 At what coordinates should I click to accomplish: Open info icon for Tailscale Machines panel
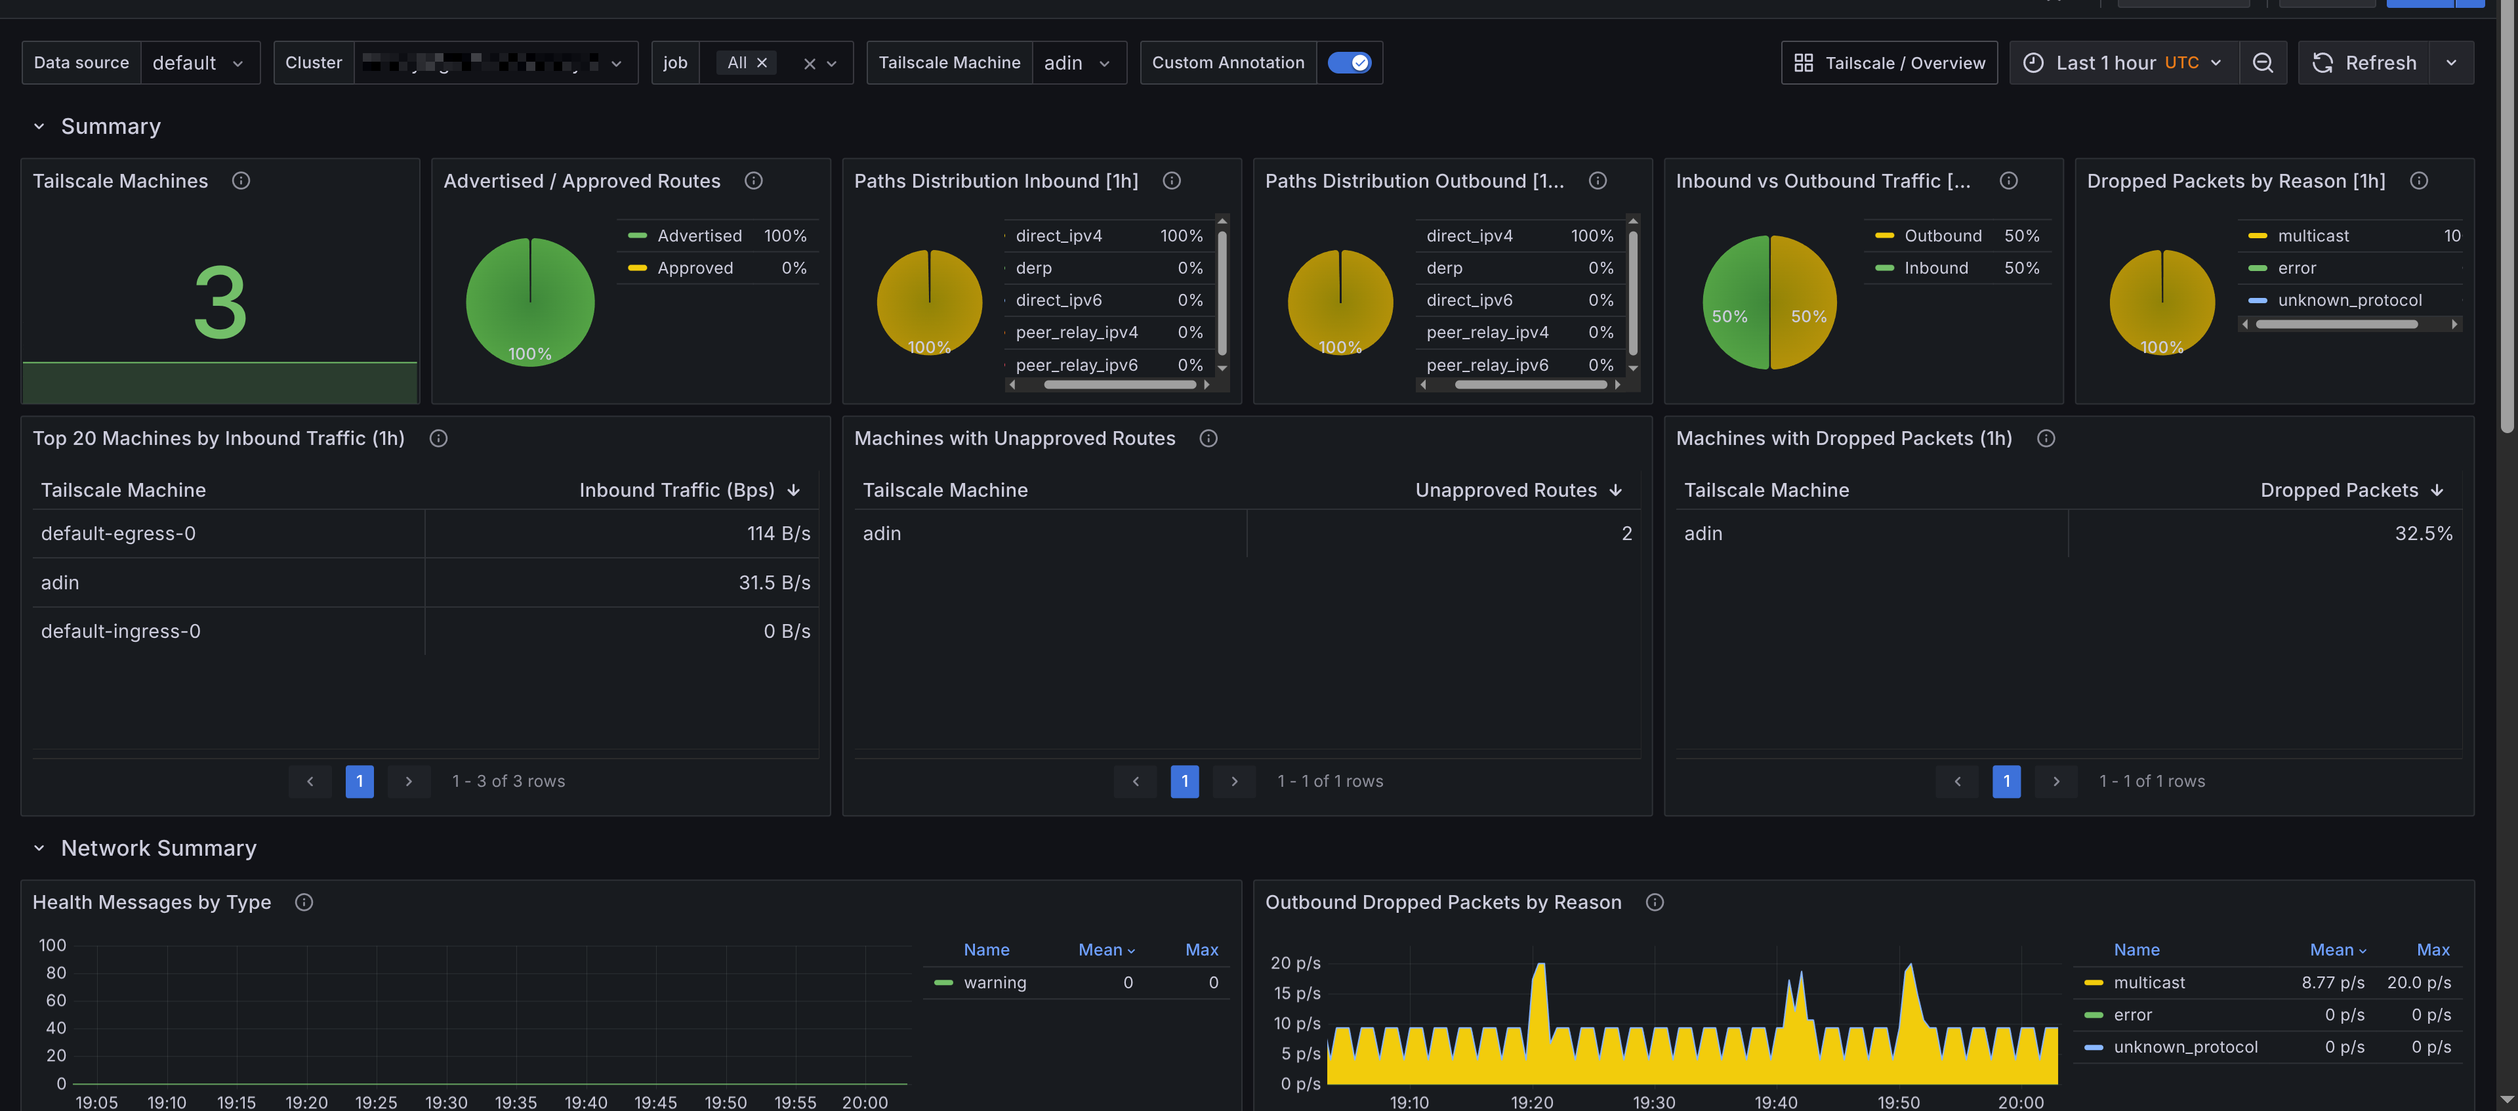[x=241, y=181]
